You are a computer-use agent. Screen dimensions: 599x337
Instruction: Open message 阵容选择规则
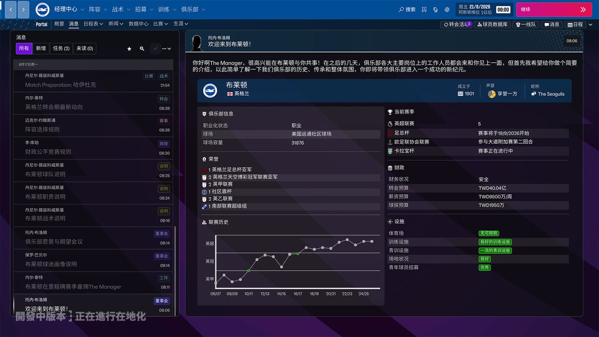pyautogui.click(x=93, y=125)
